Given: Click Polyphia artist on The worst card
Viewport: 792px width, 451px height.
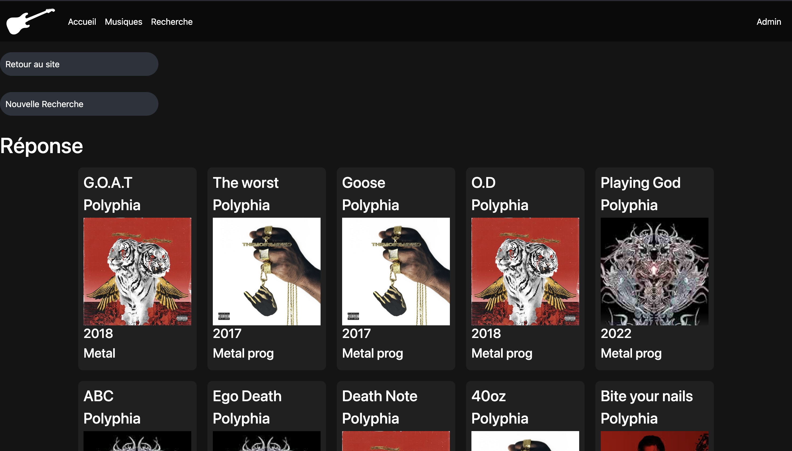Looking at the screenshot, I should [241, 205].
